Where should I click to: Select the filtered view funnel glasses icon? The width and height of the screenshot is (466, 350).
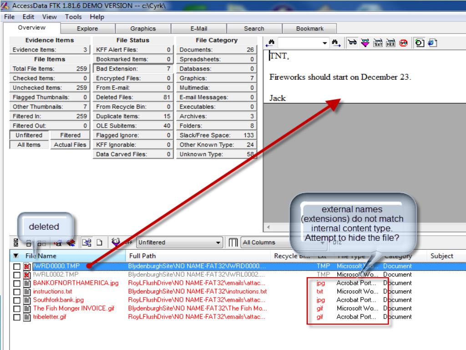tap(365, 43)
